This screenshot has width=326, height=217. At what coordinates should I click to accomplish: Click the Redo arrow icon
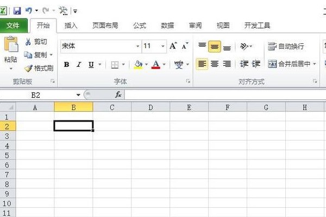coord(46,10)
